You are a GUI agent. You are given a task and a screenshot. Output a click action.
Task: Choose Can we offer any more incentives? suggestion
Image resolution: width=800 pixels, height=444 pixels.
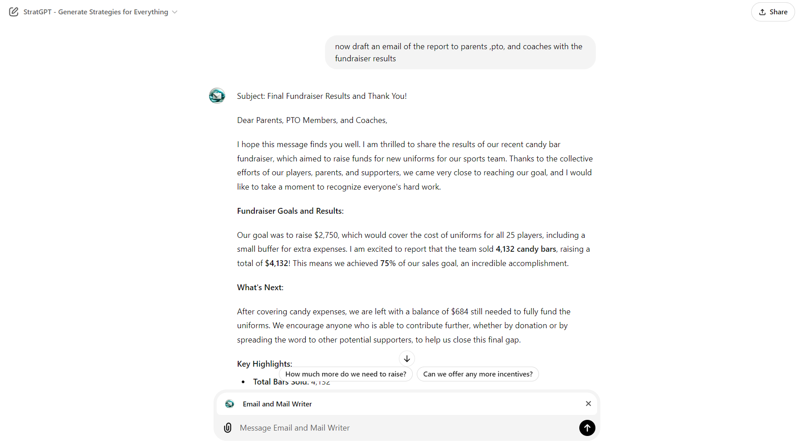[x=477, y=374]
